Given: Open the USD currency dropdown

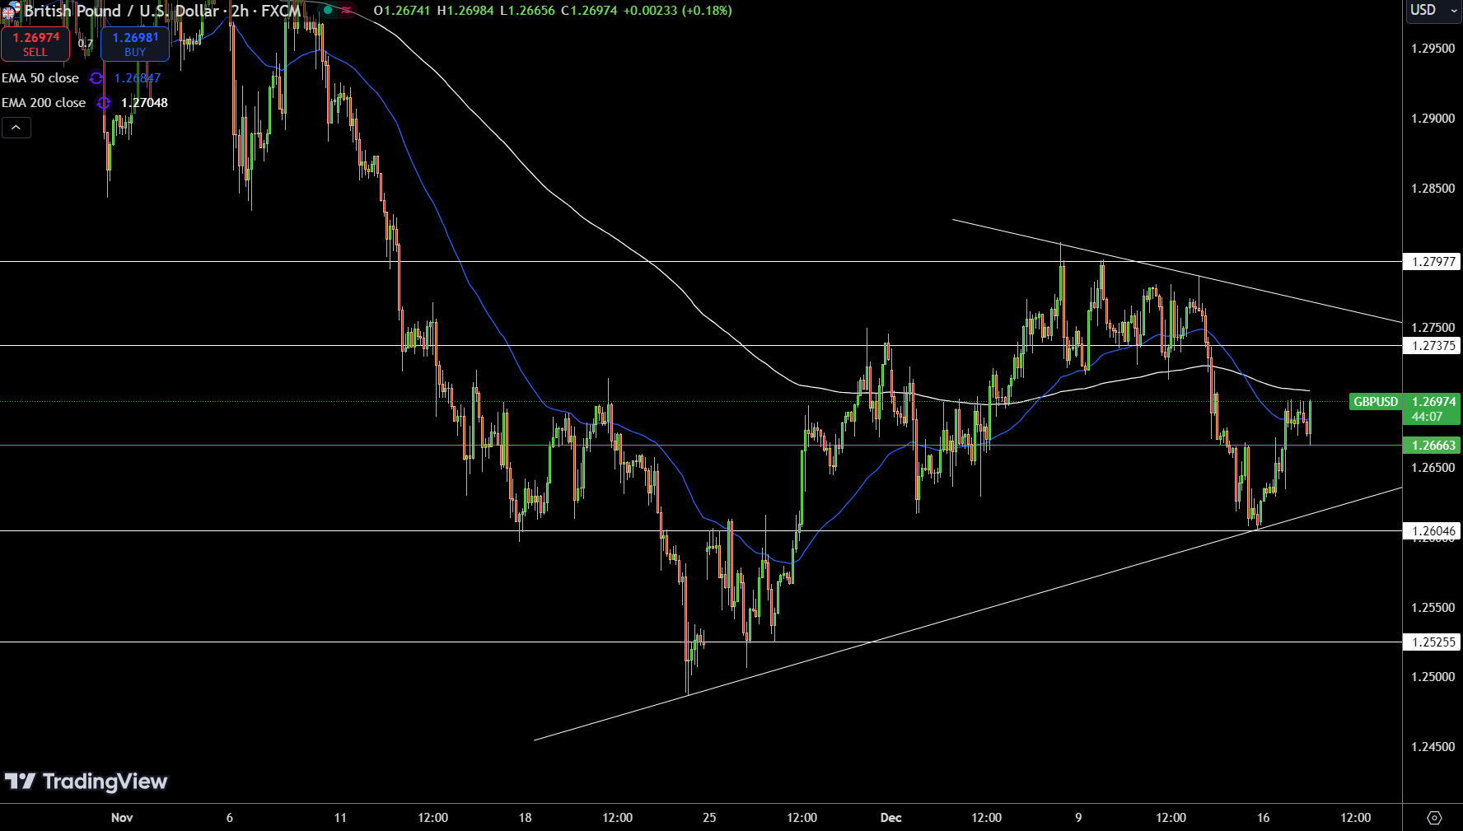Looking at the screenshot, I should click(1434, 11).
